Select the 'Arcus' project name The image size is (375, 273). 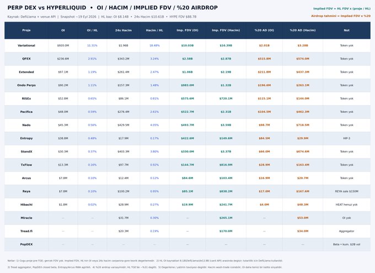point(26,178)
